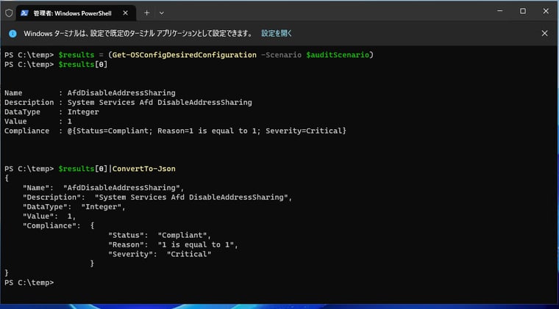The width and height of the screenshot is (559, 309).
Task: Close the Windows PowerShell tab
Action: pyautogui.click(x=126, y=13)
